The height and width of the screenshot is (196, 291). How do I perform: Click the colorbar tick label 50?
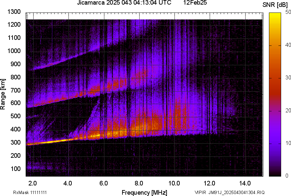(288, 12)
